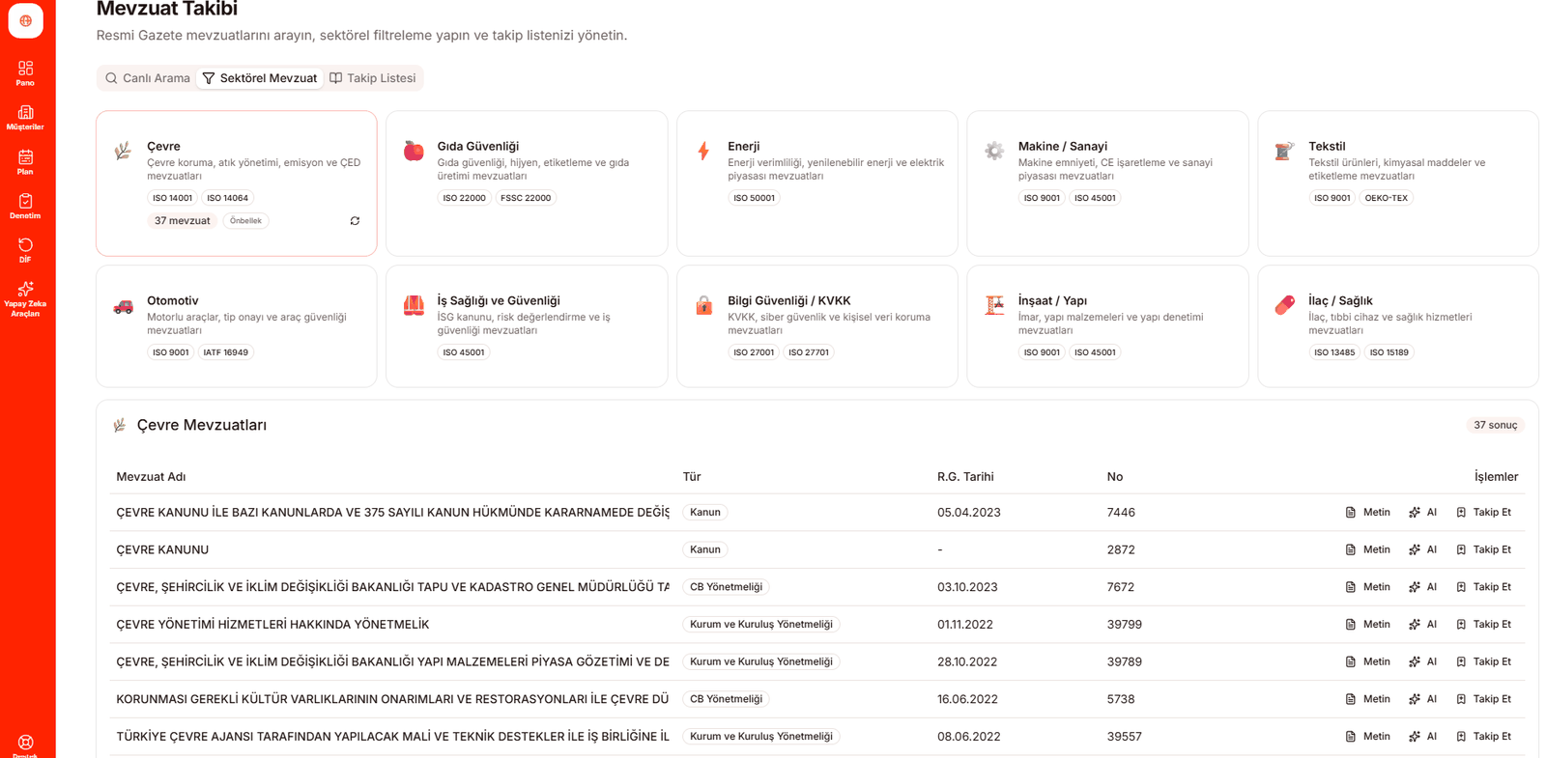1546x758 pixels.
Task: Click the lightning icon of Enerji
Action: (703, 150)
